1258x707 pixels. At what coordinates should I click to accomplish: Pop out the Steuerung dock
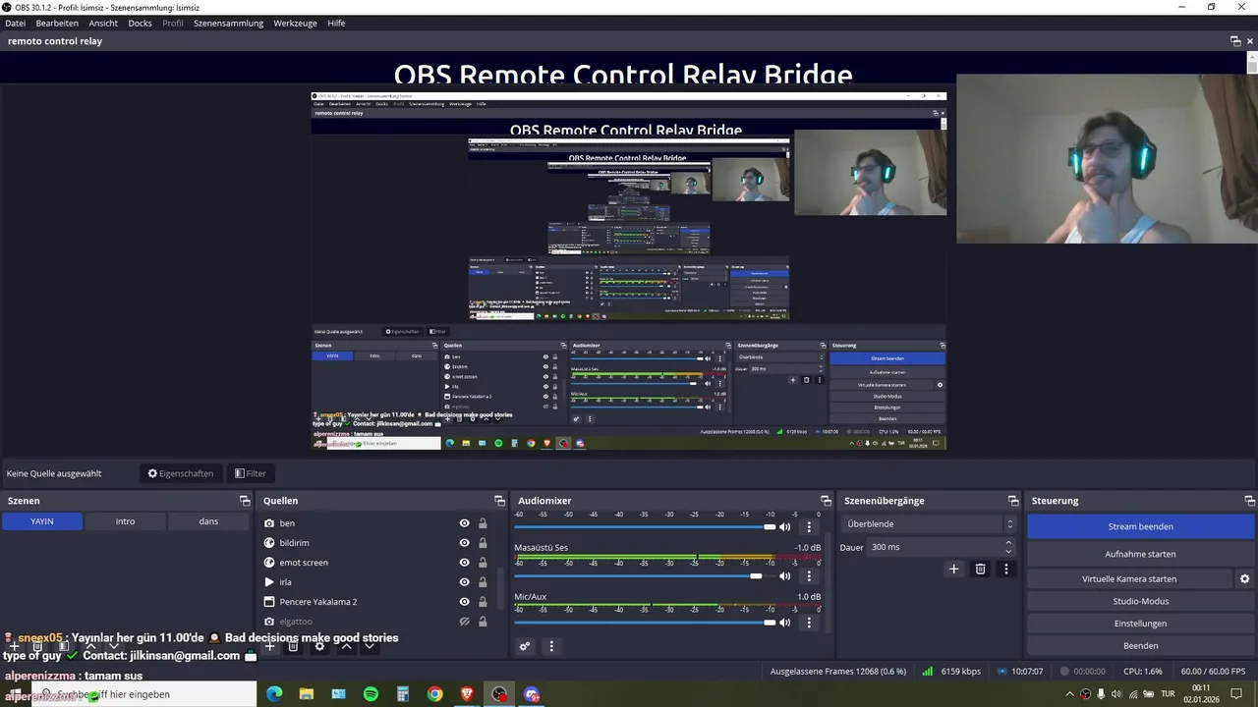click(x=1248, y=501)
